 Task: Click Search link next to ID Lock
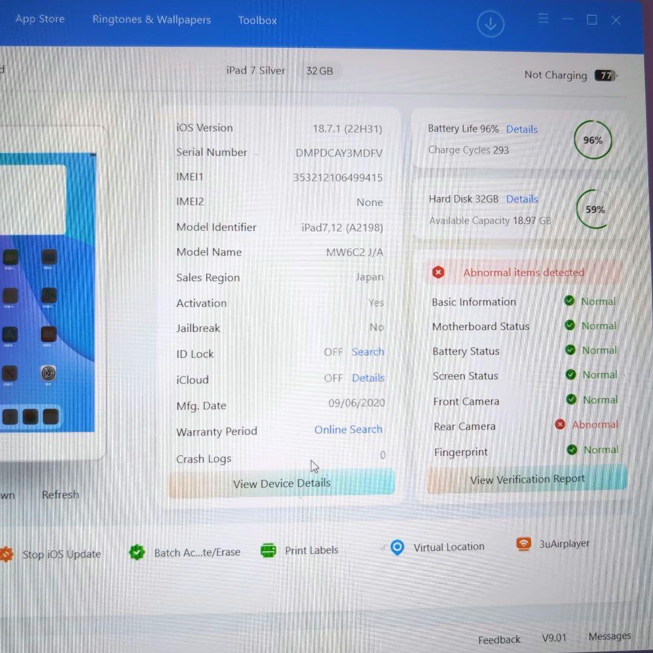(x=368, y=352)
